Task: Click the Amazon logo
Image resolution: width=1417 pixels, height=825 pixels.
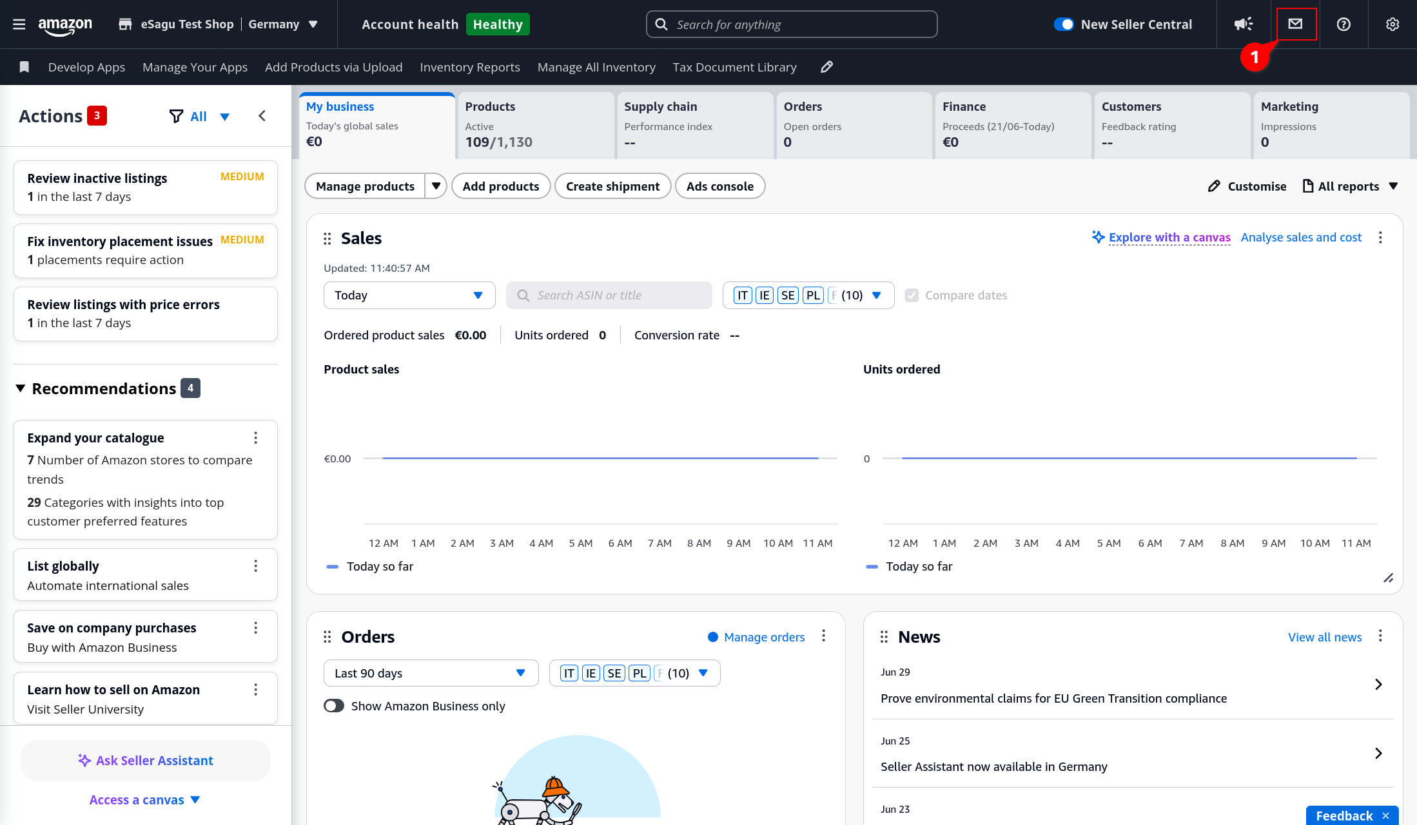Action: click(65, 26)
